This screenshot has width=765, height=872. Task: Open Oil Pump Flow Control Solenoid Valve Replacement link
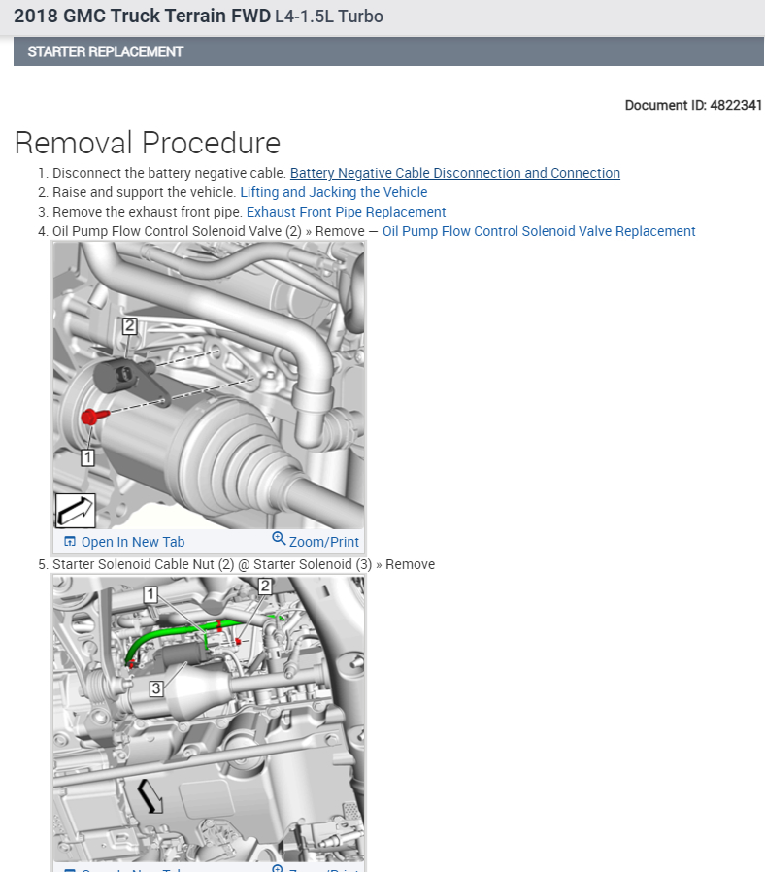pyautogui.click(x=539, y=231)
